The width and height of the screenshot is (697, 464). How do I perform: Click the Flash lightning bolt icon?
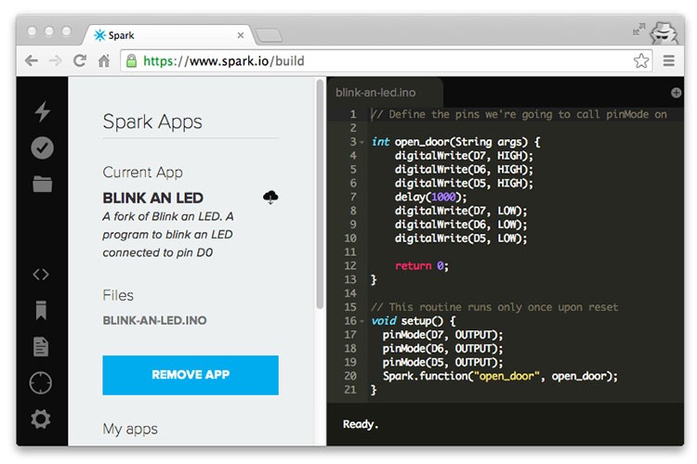click(42, 111)
